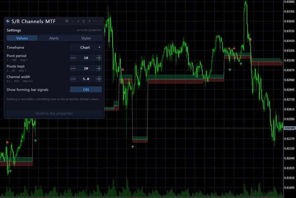
Task: Switch to the Values tab
Action: coord(22,38)
